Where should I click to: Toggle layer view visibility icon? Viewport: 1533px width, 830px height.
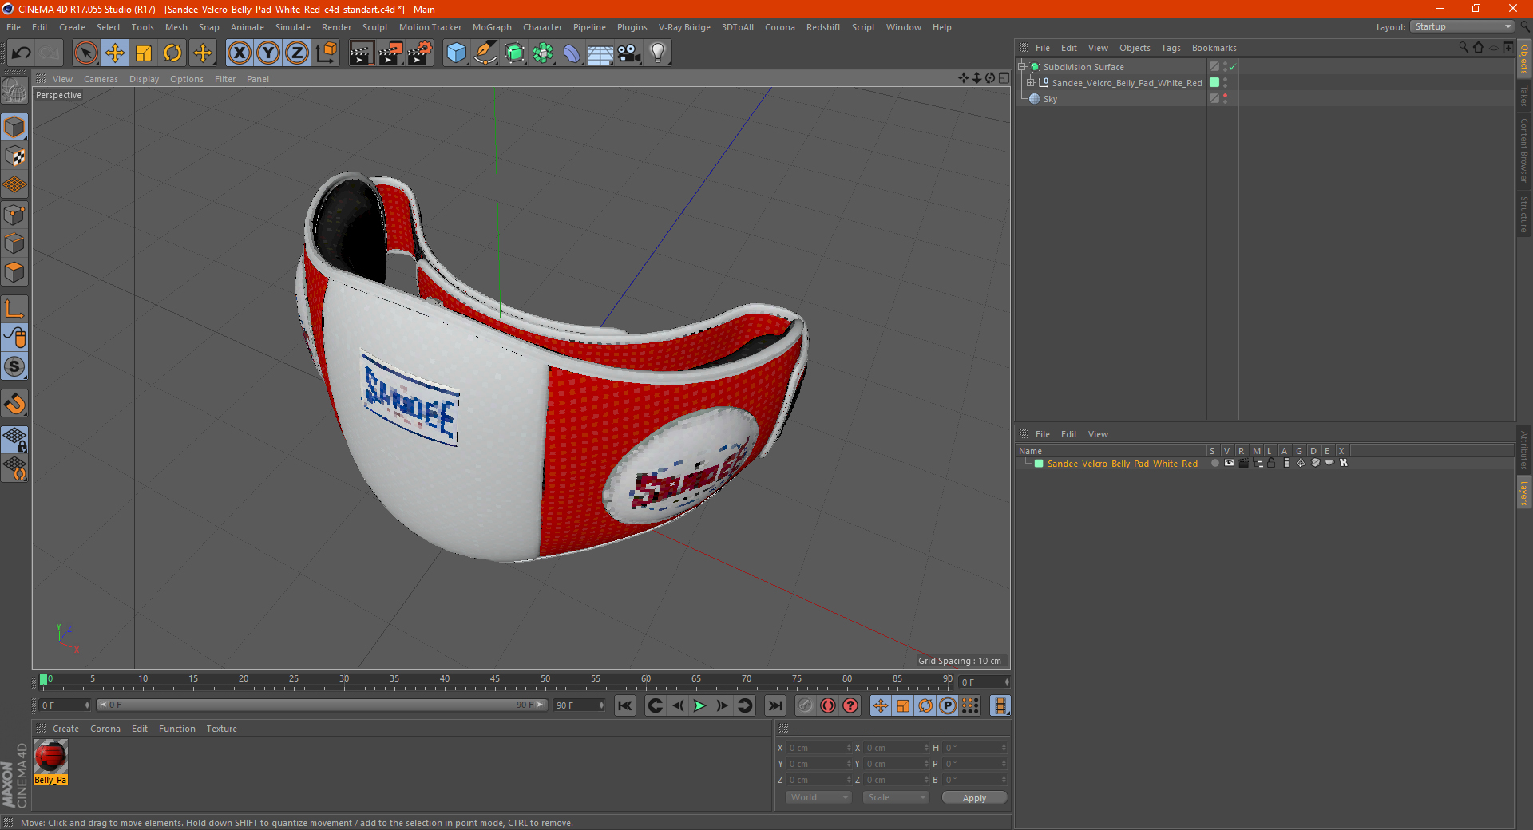coord(1229,463)
